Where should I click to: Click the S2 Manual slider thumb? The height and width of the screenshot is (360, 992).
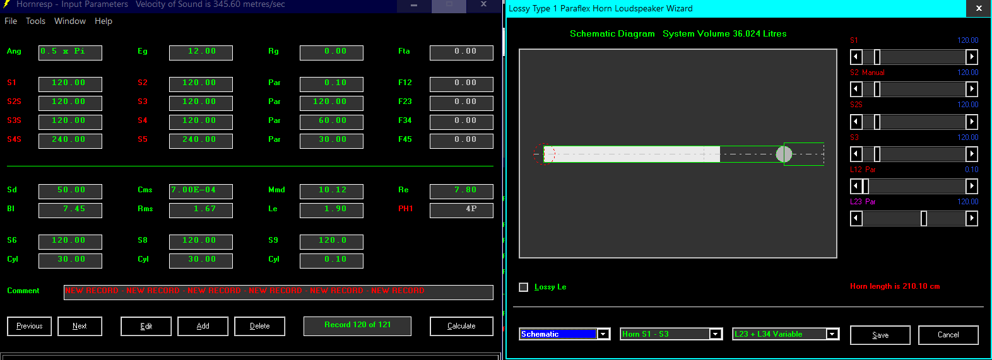click(x=877, y=89)
